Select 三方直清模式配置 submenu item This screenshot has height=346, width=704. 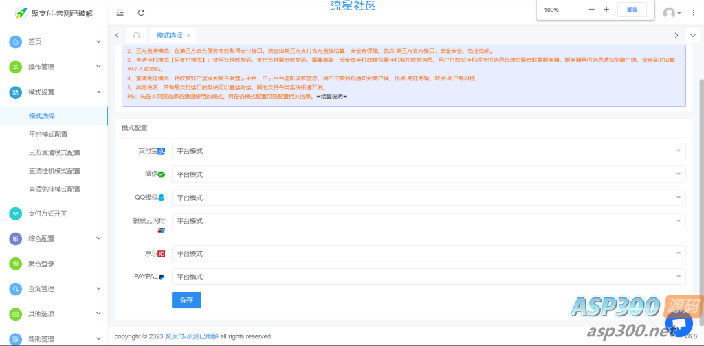tap(54, 152)
